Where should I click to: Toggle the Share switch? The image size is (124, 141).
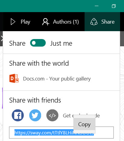point(38,43)
